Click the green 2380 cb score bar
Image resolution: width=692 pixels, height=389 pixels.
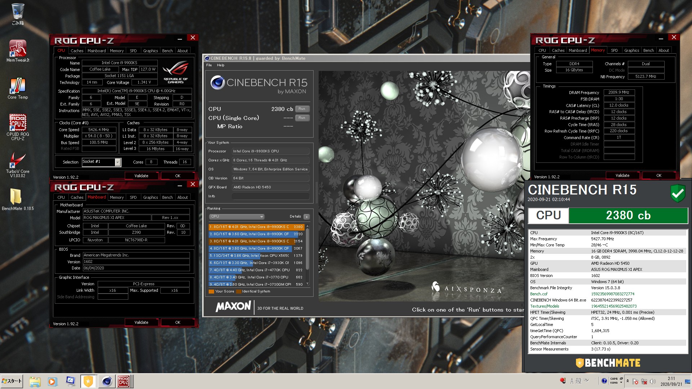[x=628, y=215]
